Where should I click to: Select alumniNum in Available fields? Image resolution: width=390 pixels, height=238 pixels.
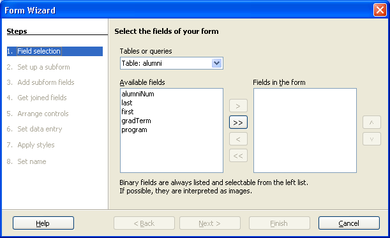[x=138, y=94]
